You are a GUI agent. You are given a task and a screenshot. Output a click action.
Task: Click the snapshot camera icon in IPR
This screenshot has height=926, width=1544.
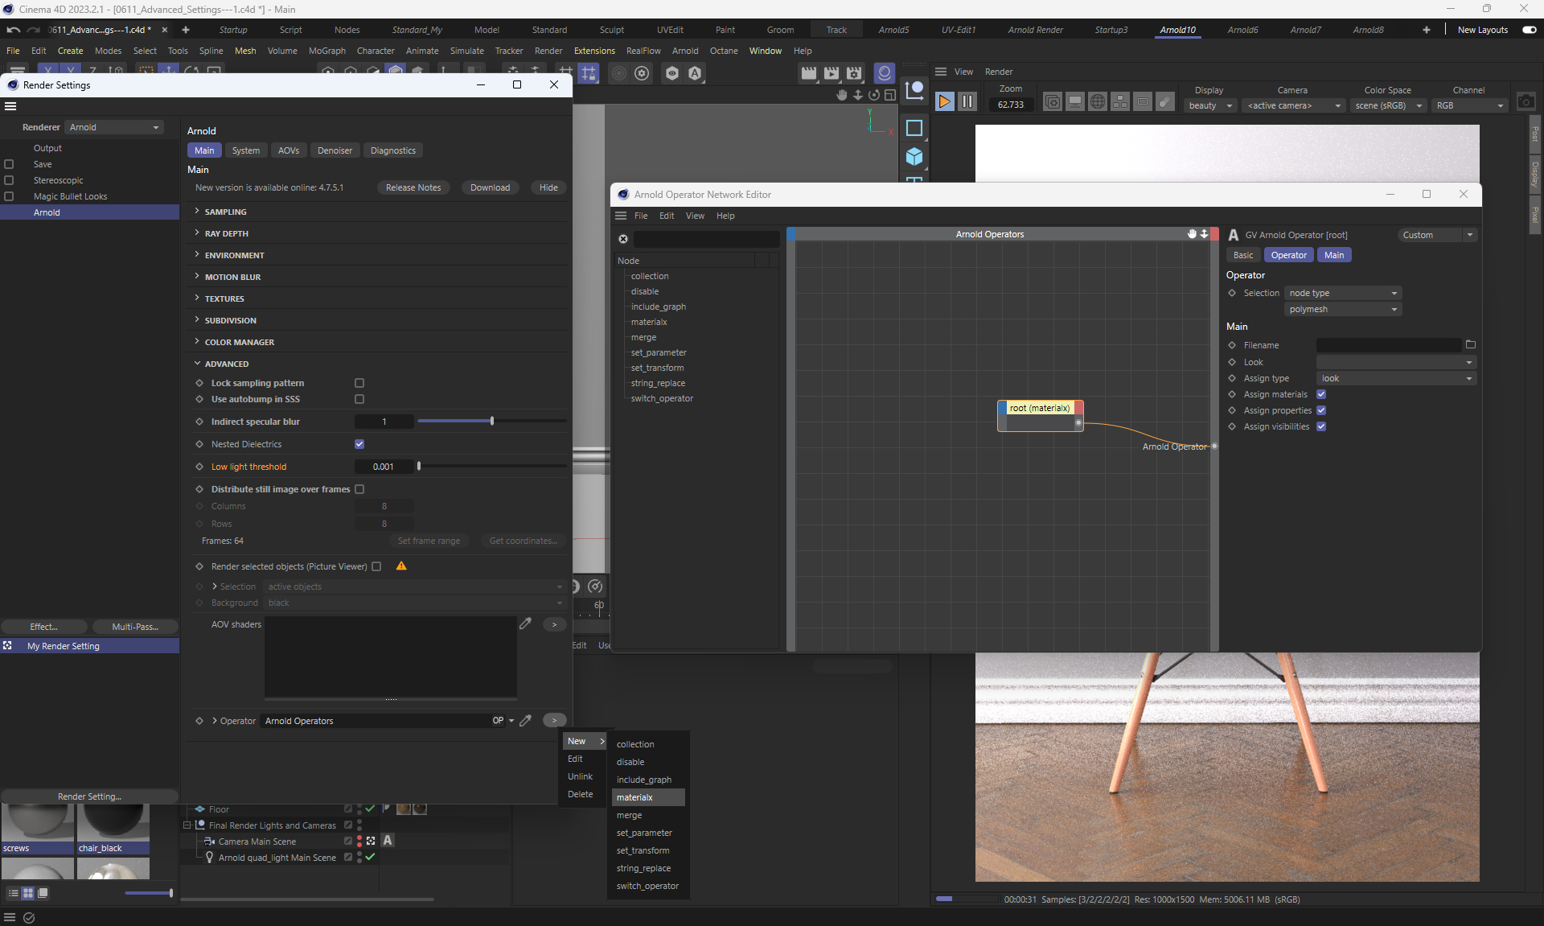pyautogui.click(x=1526, y=102)
